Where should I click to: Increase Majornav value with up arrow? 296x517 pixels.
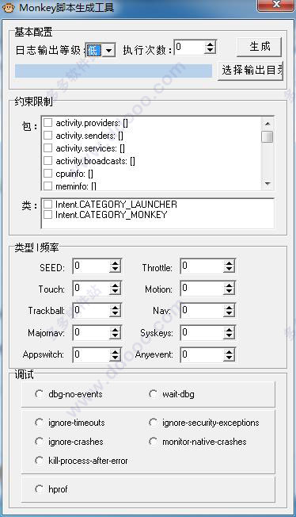tap(115, 329)
